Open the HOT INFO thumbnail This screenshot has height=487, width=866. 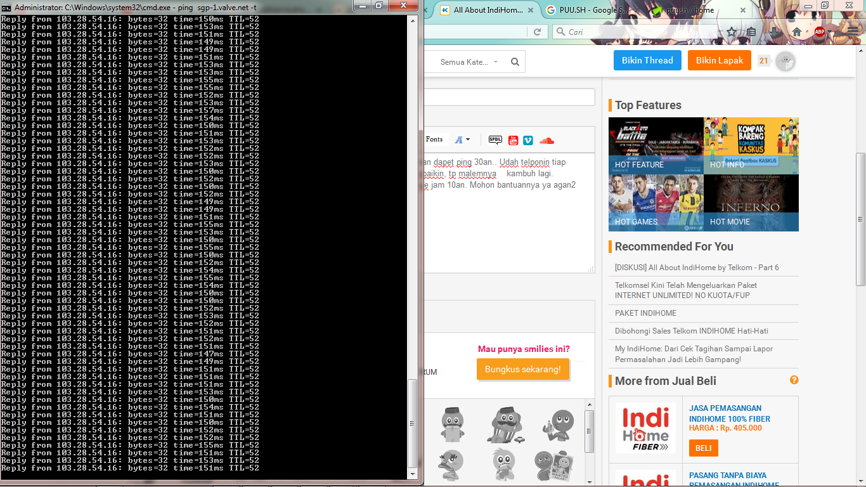coord(751,146)
